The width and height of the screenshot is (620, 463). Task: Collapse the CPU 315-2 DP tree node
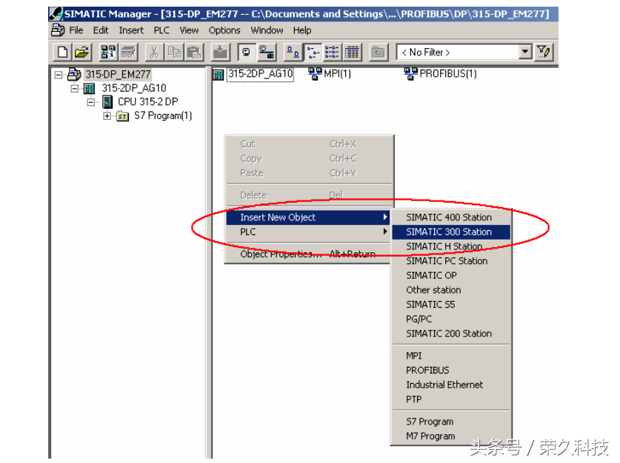(91, 102)
